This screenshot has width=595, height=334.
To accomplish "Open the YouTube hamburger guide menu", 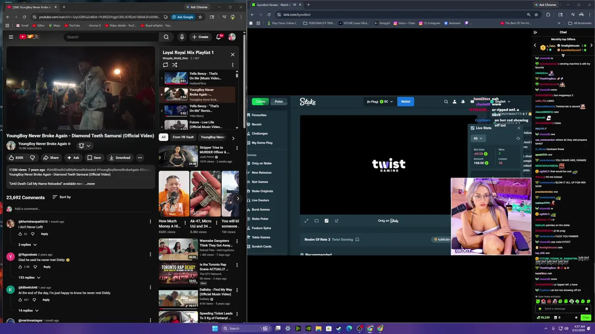I will [x=11, y=37].
